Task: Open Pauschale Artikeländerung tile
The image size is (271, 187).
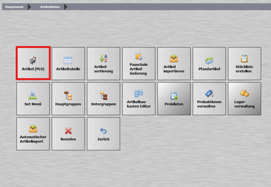Action: coord(139,63)
